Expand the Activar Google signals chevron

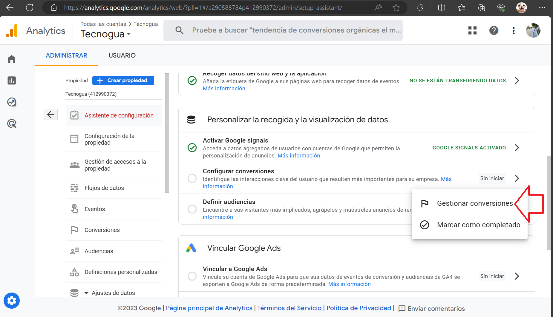click(517, 148)
